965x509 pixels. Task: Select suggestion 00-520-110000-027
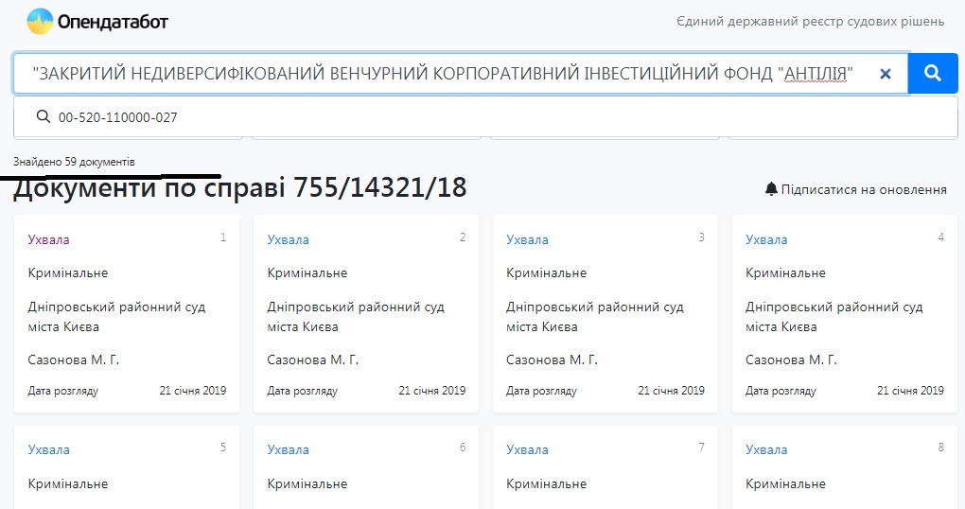pyautogui.click(x=117, y=117)
